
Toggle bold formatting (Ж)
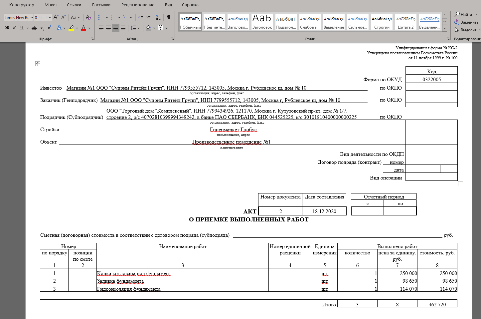click(x=7, y=28)
